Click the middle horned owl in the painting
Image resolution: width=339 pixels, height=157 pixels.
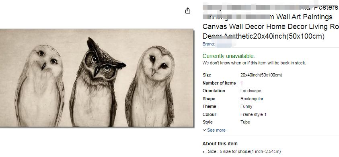pos(96,83)
